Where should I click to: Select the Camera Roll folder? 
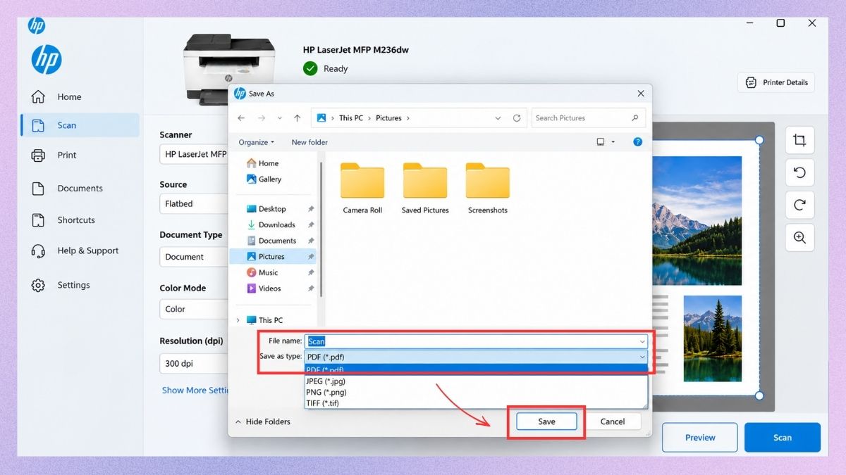point(362,188)
